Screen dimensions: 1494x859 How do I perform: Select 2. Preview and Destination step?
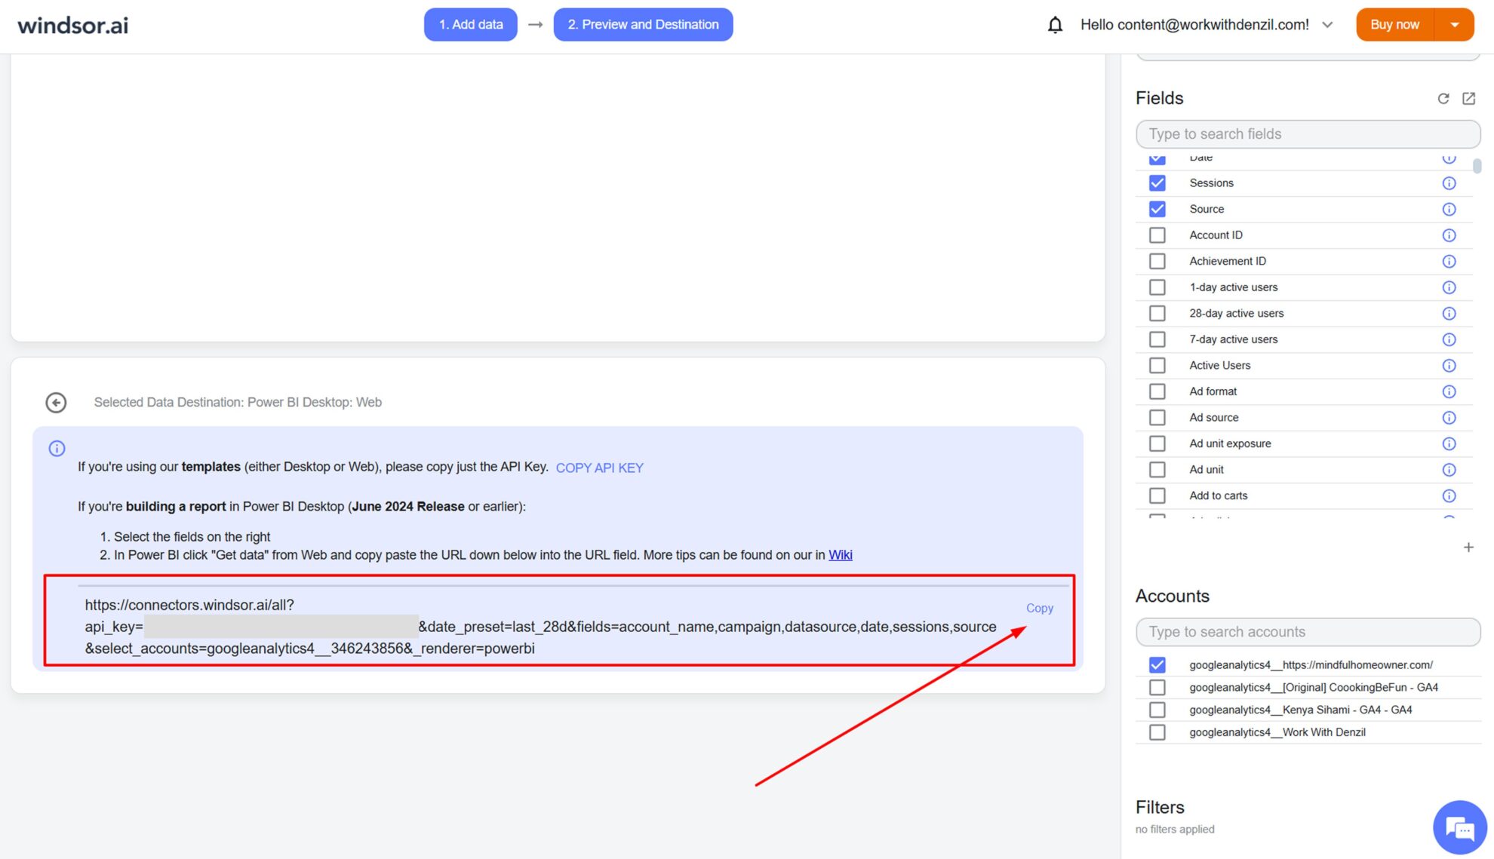[643, 25]
